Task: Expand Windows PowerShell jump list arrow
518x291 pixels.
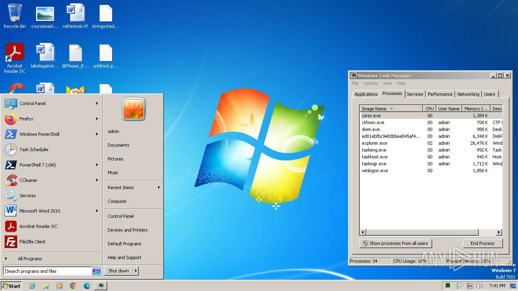Action: pyautogui.click(x=97, y=134)
